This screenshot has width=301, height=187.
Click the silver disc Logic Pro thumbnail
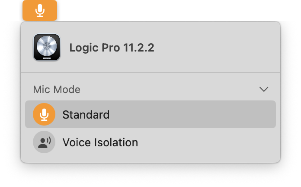[47, 46]
